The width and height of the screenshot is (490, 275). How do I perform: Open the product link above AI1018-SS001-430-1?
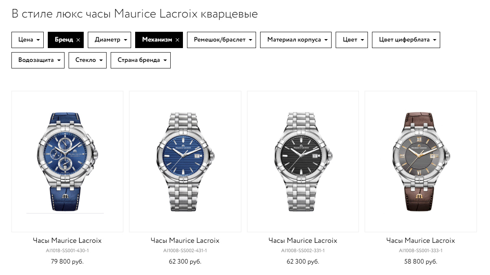tap(67, 240)
